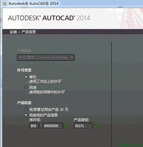Click the 产品密钥: label
This screenshot has height=147, width=143.
(x=81, y=120)
